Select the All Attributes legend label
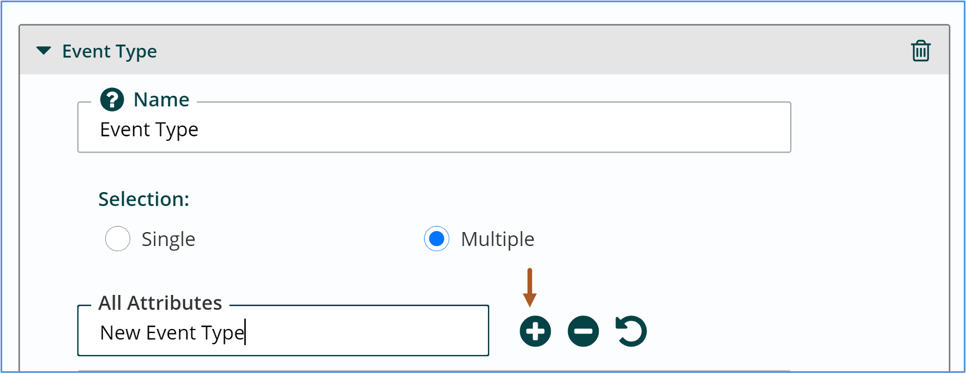This screenshot has height=374, width=966. (160, 303)
